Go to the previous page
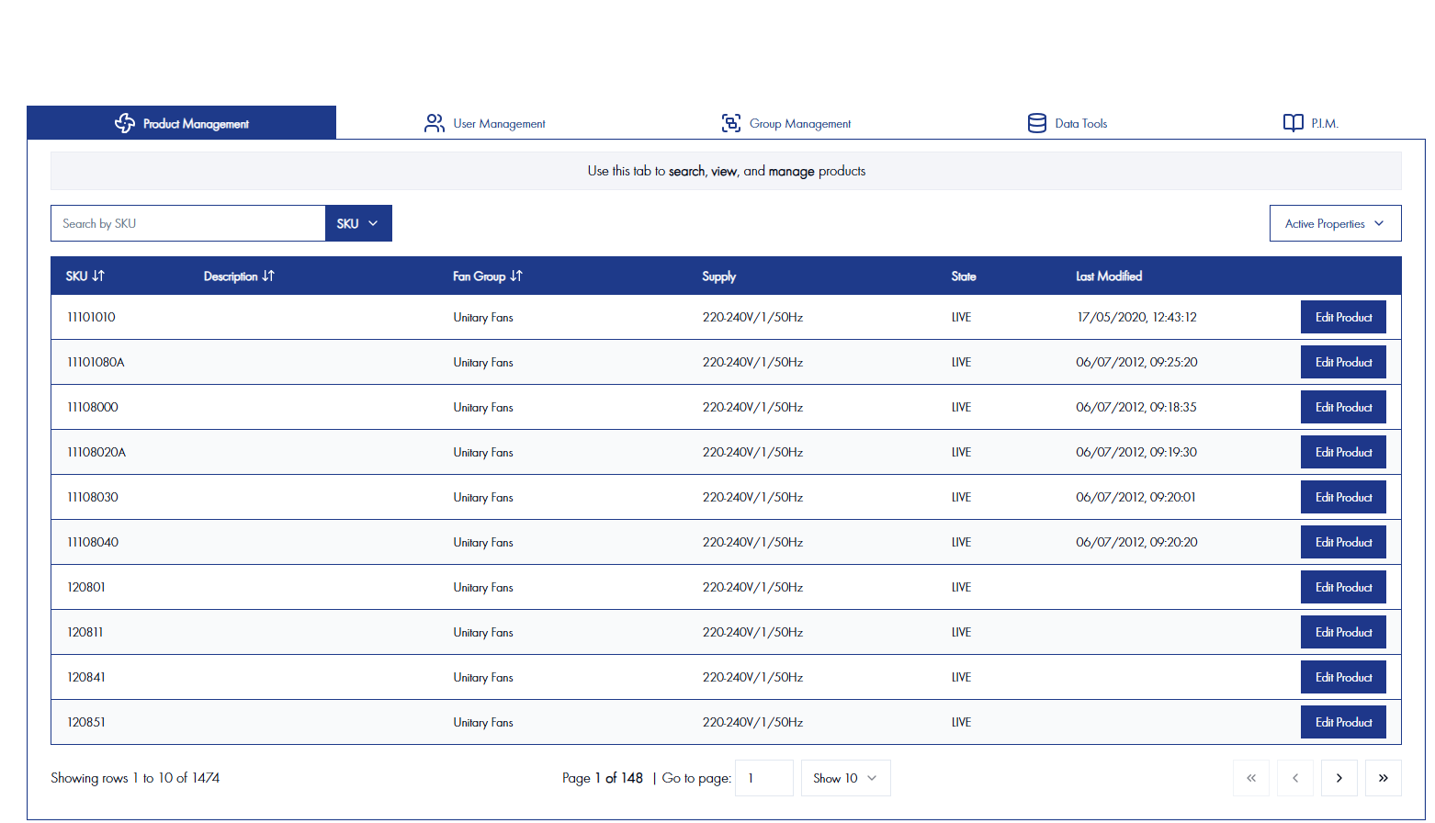 (x=1295, y=778)
